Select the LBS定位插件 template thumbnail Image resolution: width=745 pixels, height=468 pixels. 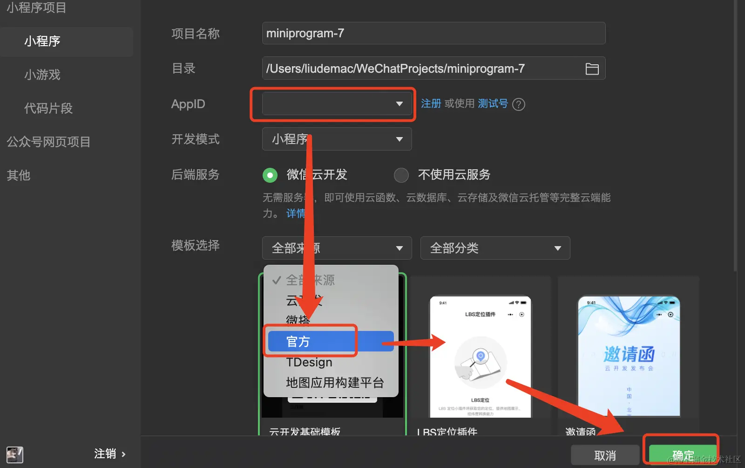pos(480,357)
